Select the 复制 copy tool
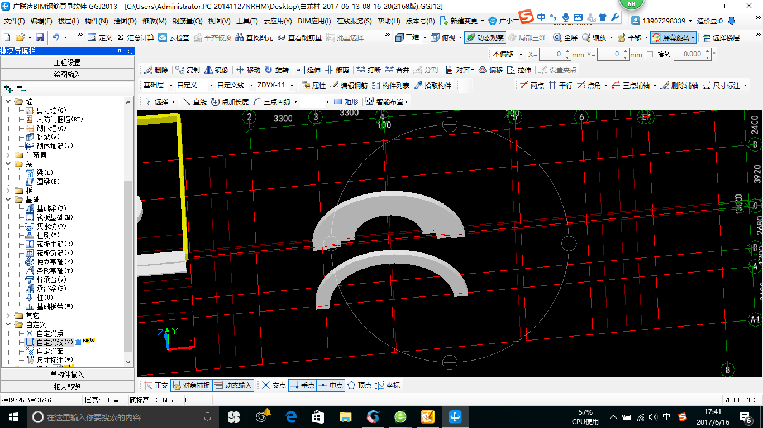Image resolution: width=763 pixels, height=428 pixels. (x=188, y=70)
